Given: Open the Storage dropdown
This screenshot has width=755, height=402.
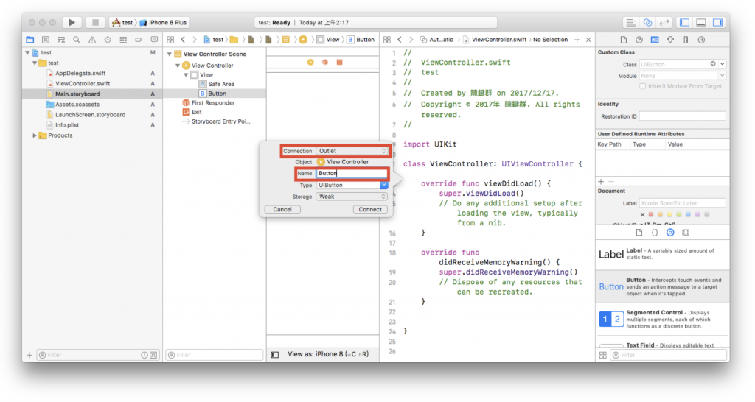Looking at the screenshot, I should (x=352, y=197).
